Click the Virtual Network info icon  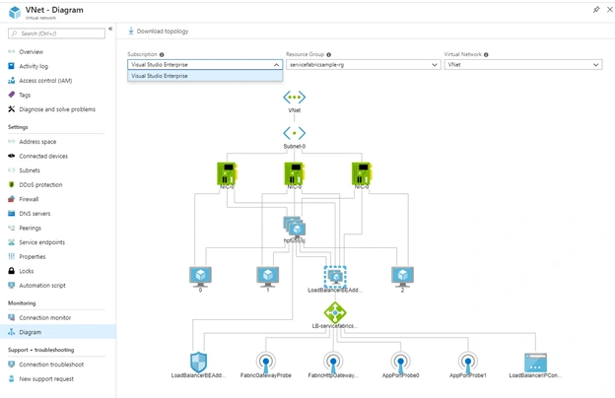[486, 54]
